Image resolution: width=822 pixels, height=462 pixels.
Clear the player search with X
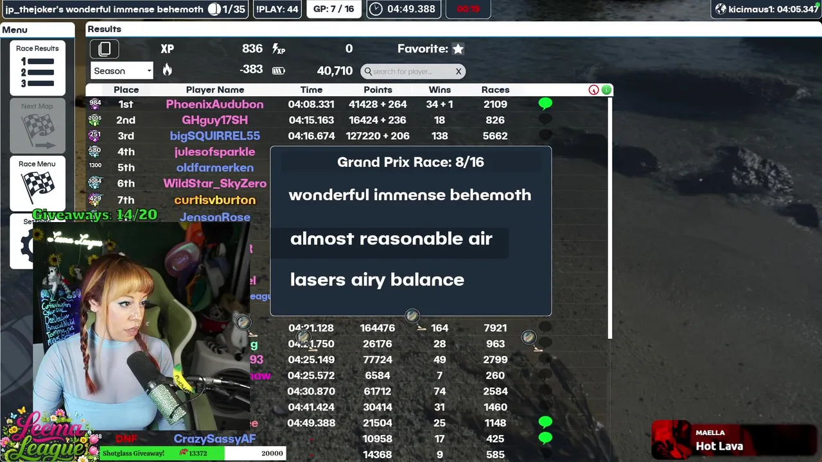pyautogui.click(x=459, y=71)
